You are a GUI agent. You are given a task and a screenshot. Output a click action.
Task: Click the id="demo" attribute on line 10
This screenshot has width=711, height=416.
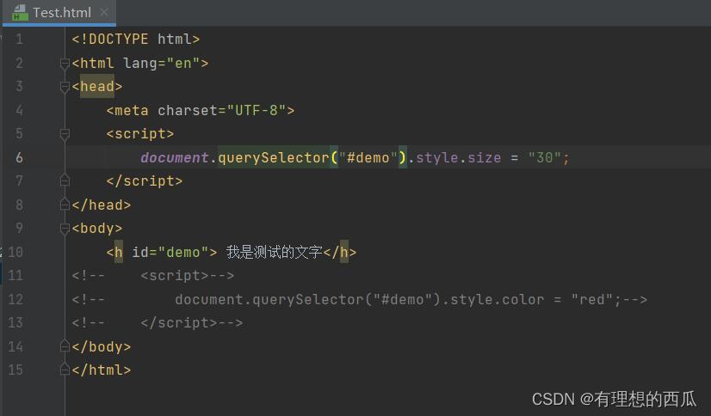coord(170,252)
